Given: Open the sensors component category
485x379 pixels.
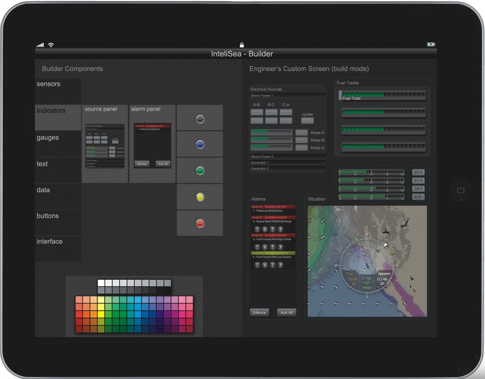Looking at the screenshot, I should pyautogui.click(x=58, y=91).
